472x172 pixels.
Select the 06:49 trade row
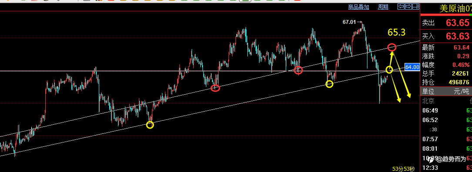pyautogui.click(x=446, y=110)
